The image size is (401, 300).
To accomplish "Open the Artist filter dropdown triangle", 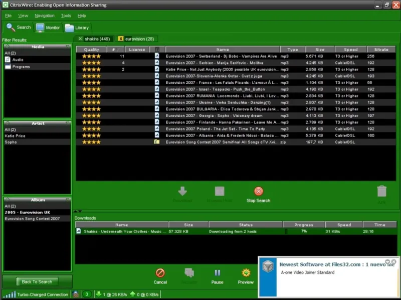I will [x=68, y=123].
